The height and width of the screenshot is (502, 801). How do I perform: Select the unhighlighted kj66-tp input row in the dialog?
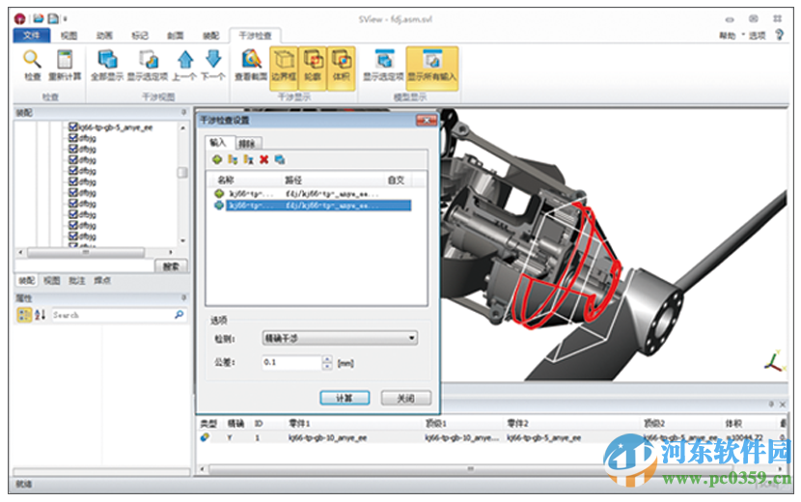(312, 194)
